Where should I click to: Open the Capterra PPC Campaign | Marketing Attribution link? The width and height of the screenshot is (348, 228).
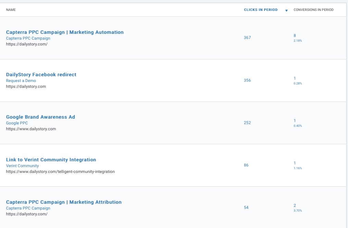(x=64, y=202)
